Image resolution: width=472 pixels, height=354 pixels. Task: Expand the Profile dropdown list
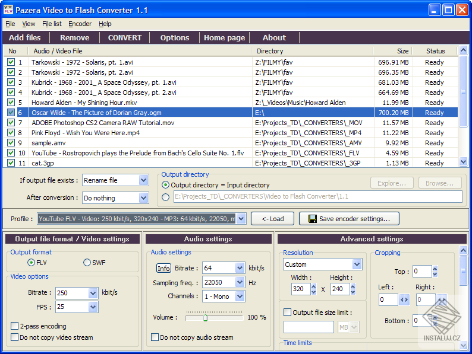click(x=241, y=219)
